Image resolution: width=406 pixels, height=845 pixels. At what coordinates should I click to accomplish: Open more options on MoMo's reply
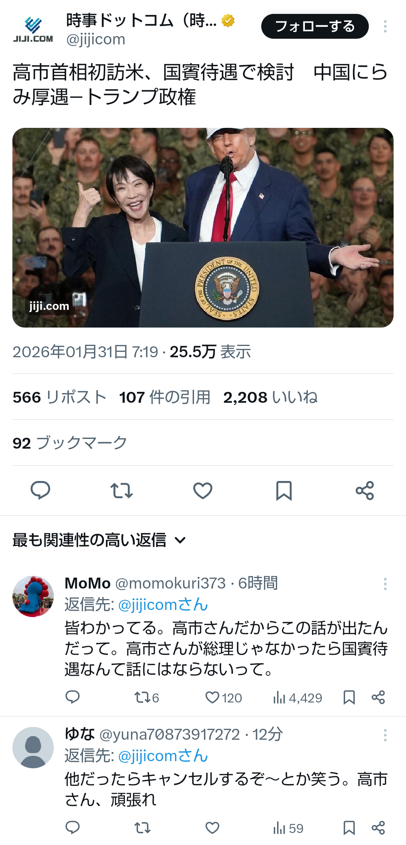[385, 584]
